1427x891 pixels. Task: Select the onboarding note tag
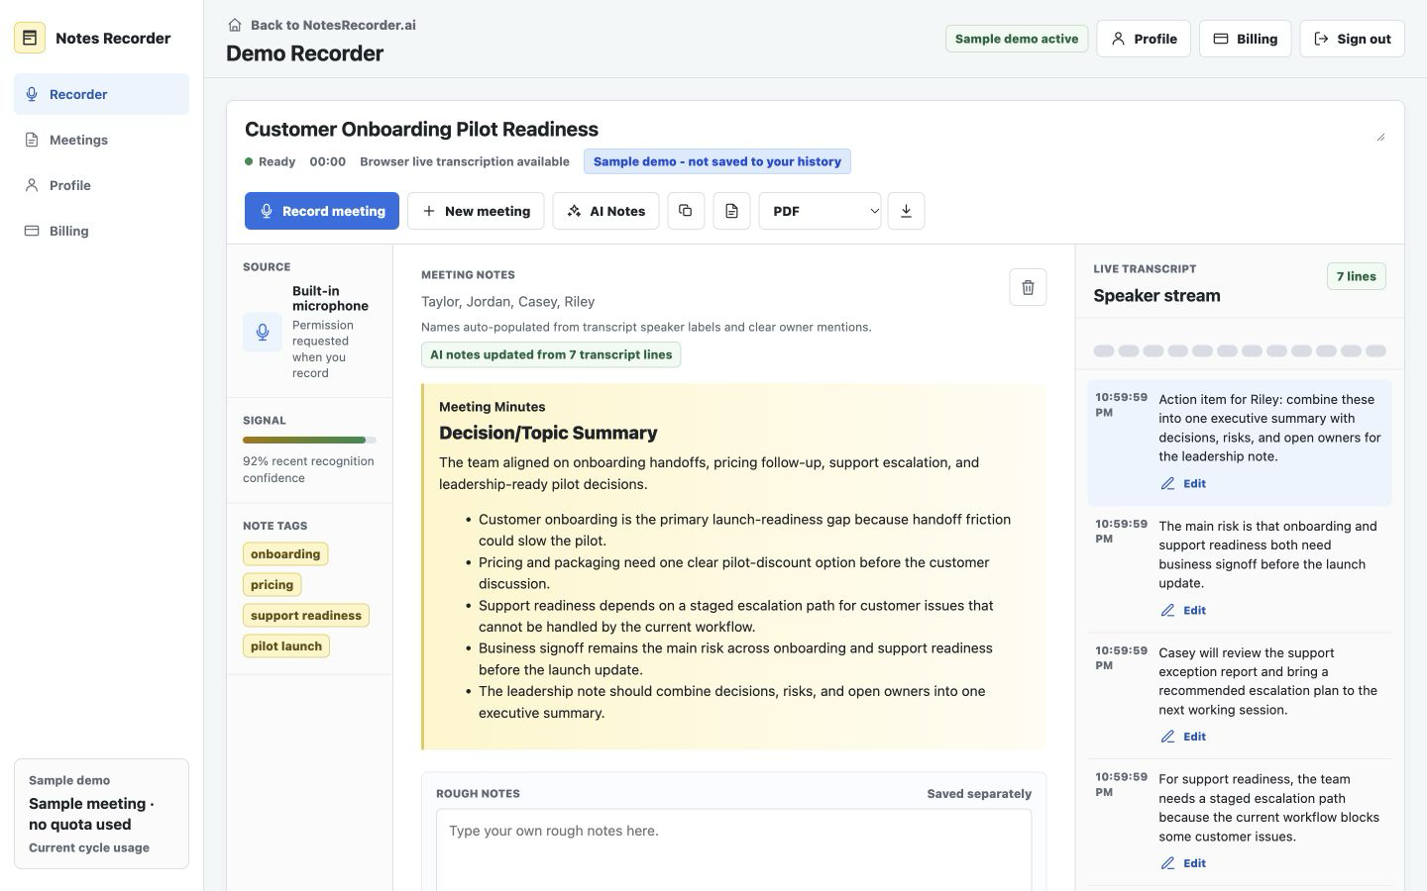click(x=285, y=554)
